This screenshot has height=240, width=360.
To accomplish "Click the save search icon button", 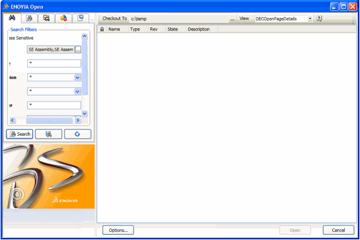I will coord(48,134).
